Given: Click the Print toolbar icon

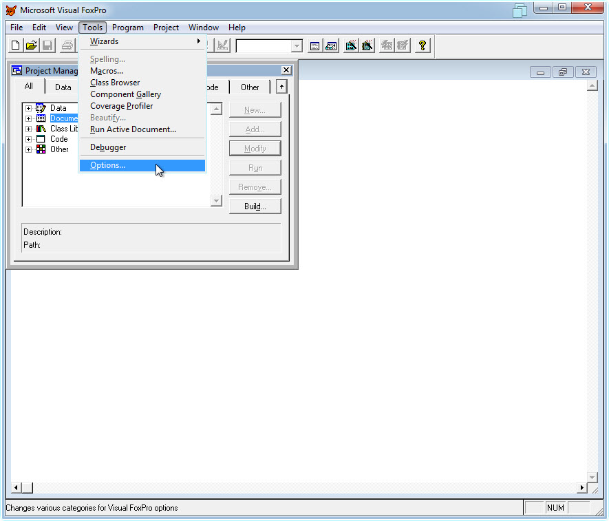Looking at the screenshot, I should coord(67,45).
